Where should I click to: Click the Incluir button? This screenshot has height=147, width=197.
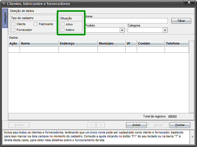tap(136, 125)
